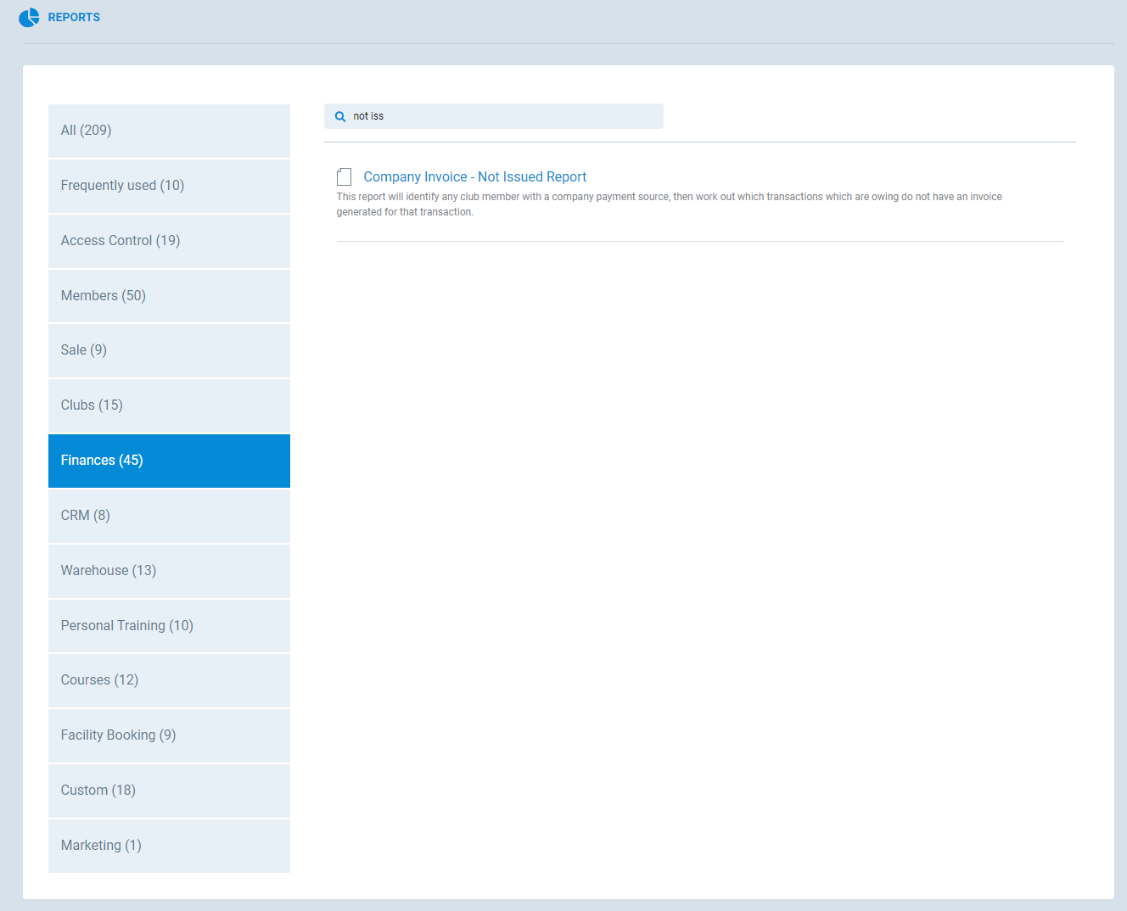Click the Reports pie chart icon
This screenshot has width=1127, height=911.
[29, 18]
